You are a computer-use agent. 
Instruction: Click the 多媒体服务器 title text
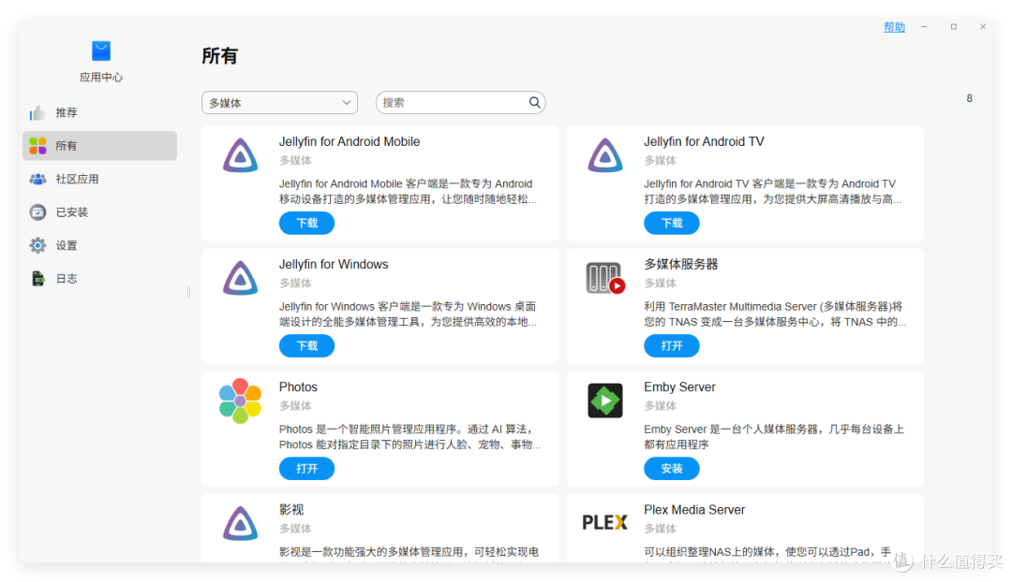click(681, 264)
